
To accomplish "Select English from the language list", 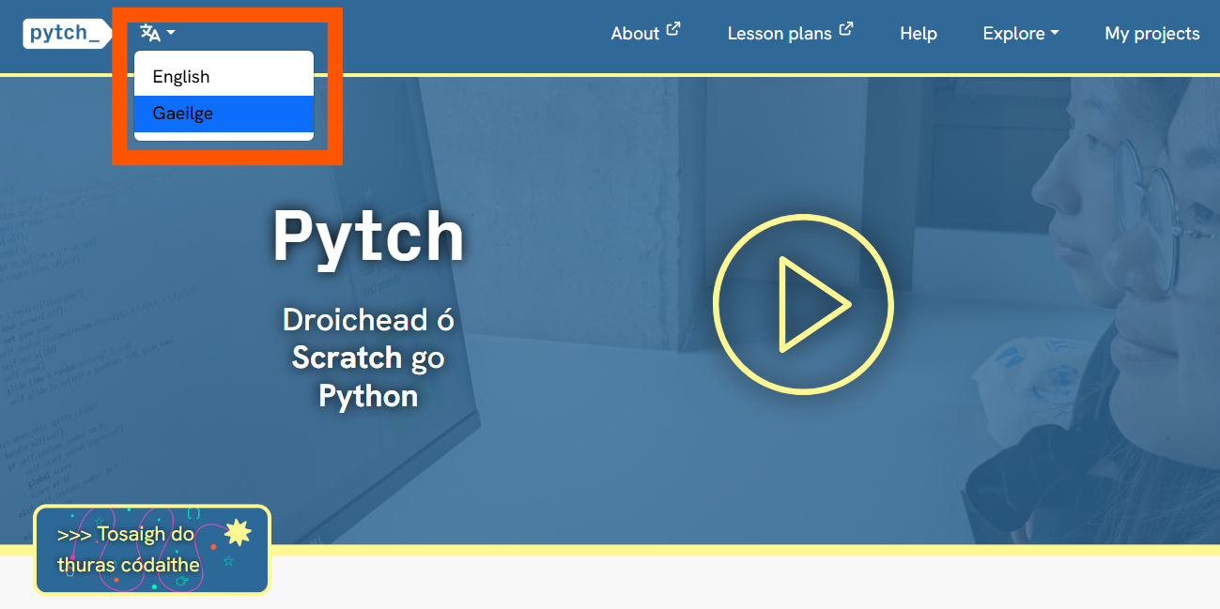I will [x=224, y=77].
